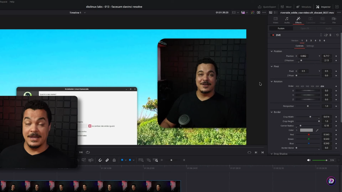Click the Corner Radius slider handle
This screenshot has width=342, height=192.
pyautogui.click(x=300, y=126)
